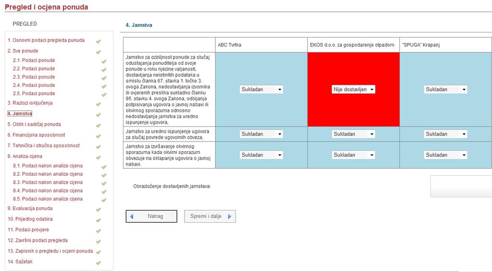Click the checkmark icon for row 8.1
Screen dimensions: 492x272
(x=104, y=167)
